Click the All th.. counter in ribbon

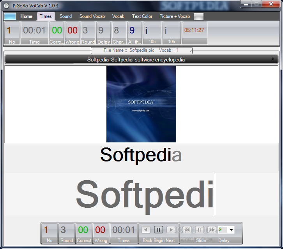point(134,33)
